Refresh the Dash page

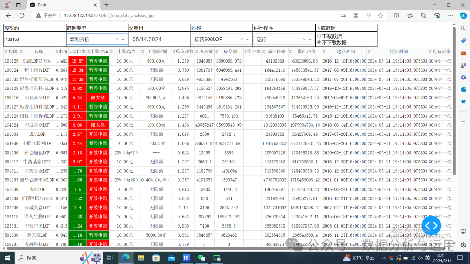[22, 16]
